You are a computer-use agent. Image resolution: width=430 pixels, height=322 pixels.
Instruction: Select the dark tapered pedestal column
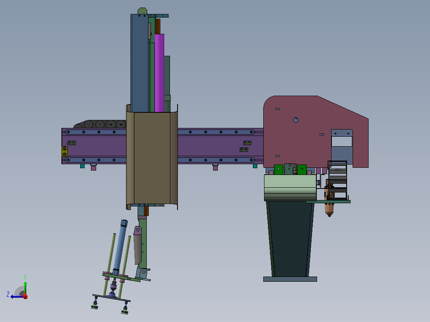click(x=290, y=239)
